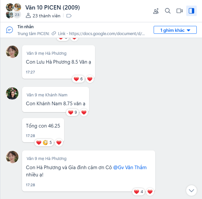202x199 pixels.
Task: View the 9 reactions on Khánh Nam's message
Action: (x=72, y=112)
